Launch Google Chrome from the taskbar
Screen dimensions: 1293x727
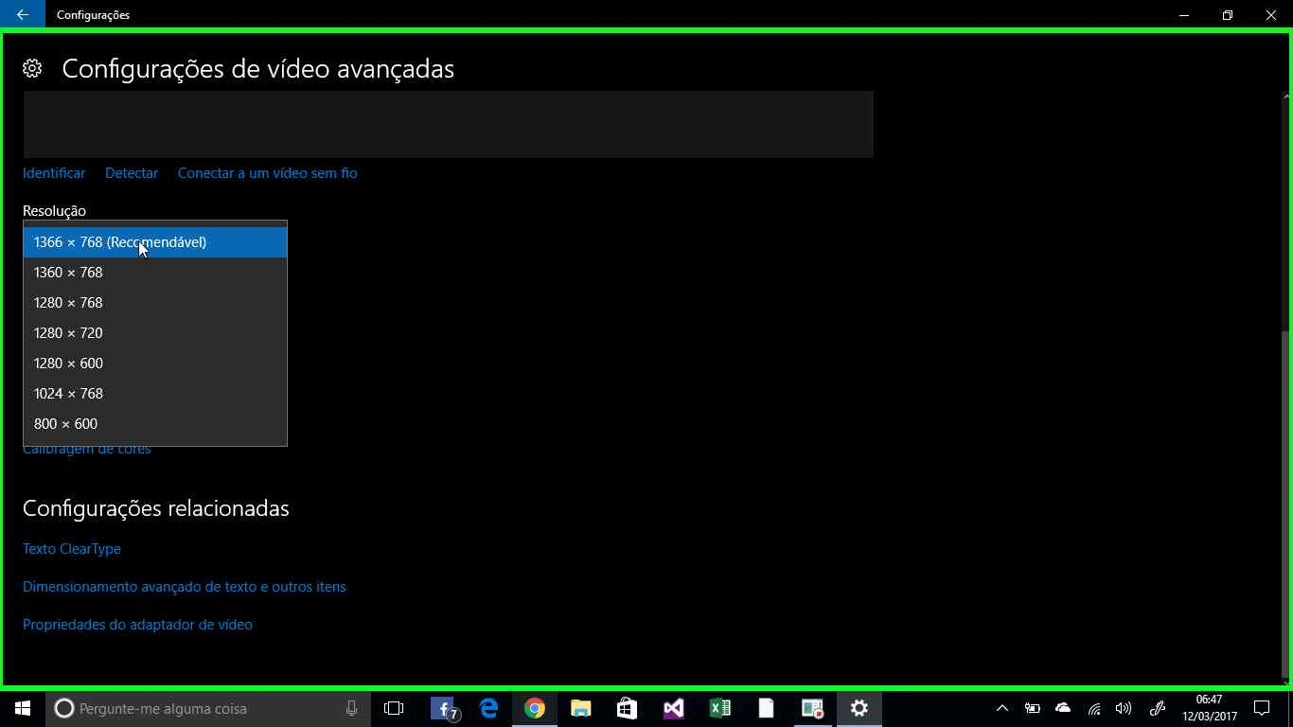534,708
